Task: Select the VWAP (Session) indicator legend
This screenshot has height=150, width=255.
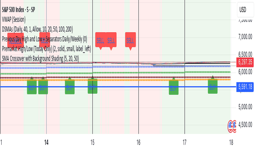Action: (14, 19)
